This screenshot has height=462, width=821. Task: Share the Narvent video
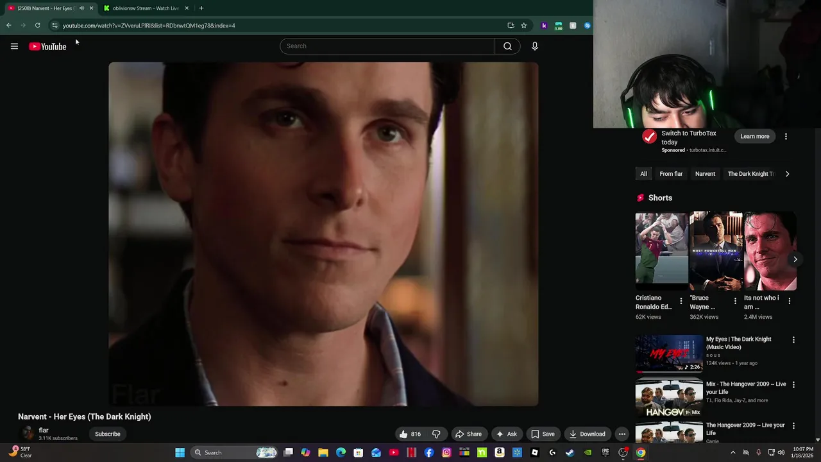point(468,434)
